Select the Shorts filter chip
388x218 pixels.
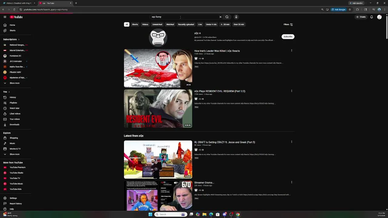point(135,25)
